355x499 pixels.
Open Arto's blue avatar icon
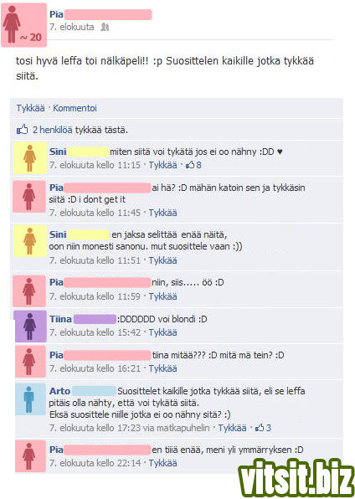click(x=31, y=399)
